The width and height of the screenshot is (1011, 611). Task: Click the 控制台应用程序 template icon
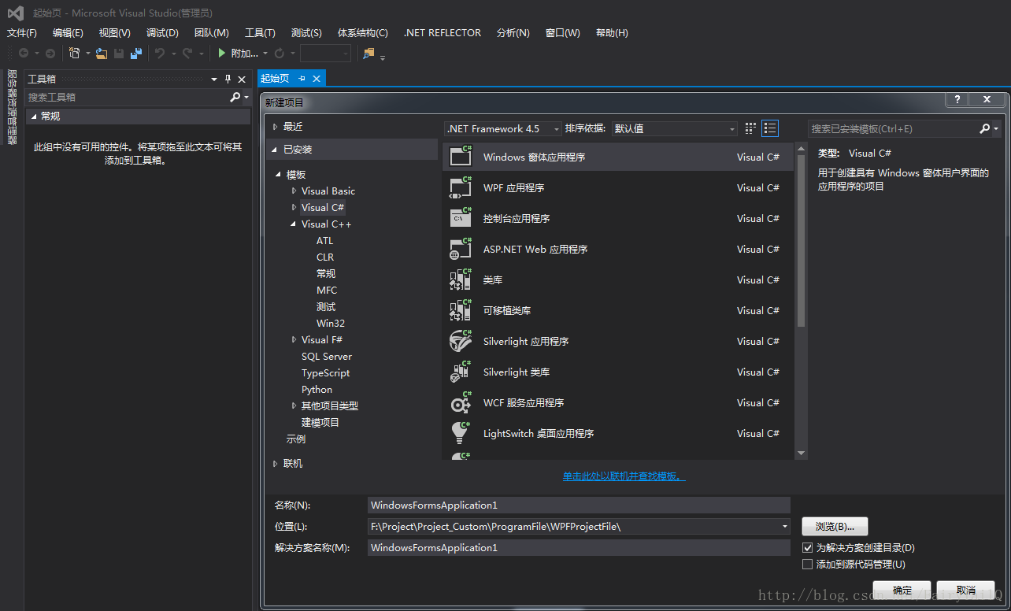point(461,217)
